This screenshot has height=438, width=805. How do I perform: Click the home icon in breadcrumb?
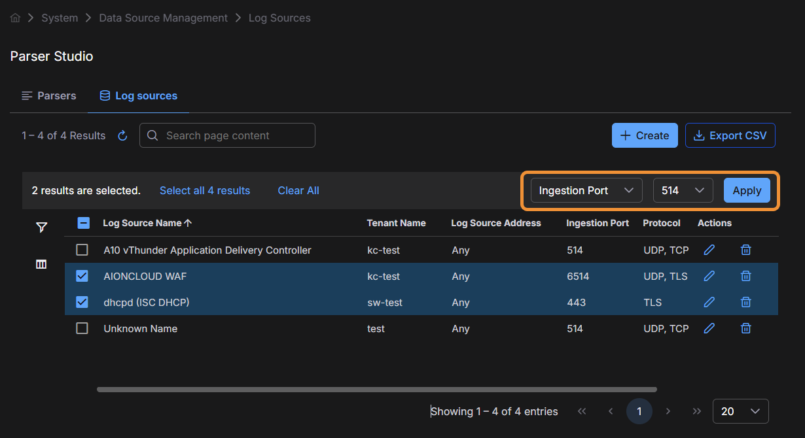16,18
